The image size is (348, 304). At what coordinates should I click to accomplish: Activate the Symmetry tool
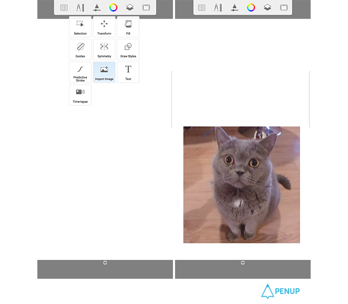click(104, 49)
